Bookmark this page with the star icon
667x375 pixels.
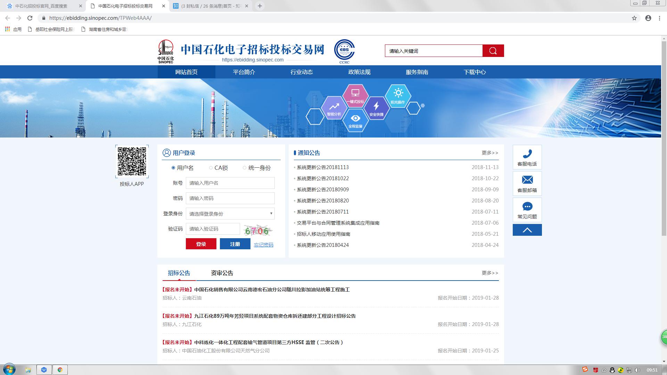click(634, 18)
